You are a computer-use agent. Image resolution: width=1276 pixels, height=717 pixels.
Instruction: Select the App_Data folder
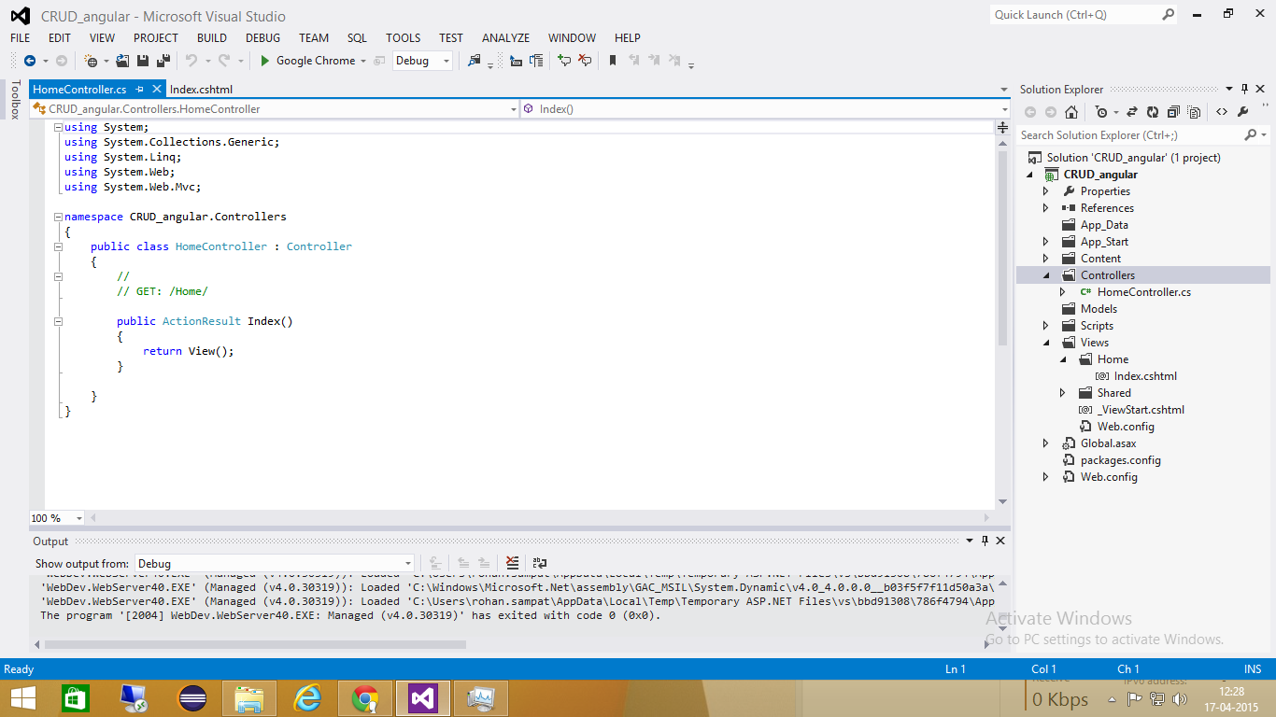point(1104,225)
